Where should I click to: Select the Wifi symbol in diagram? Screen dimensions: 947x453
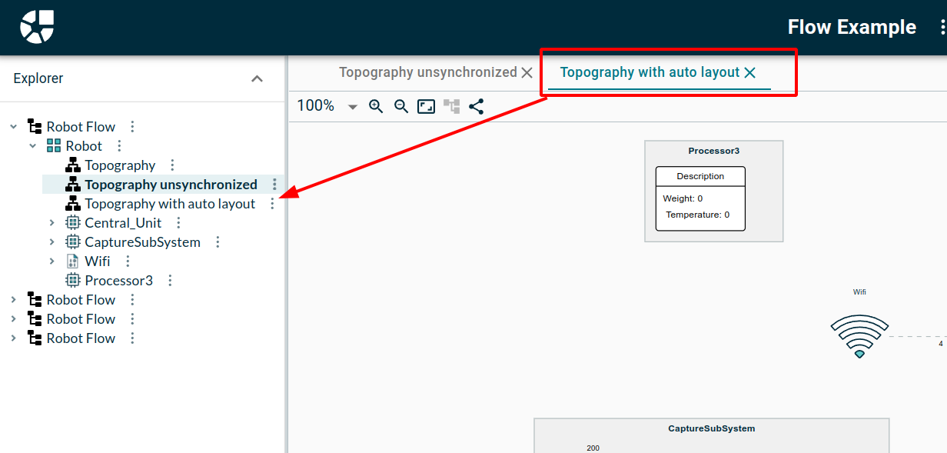coord(859,336)
